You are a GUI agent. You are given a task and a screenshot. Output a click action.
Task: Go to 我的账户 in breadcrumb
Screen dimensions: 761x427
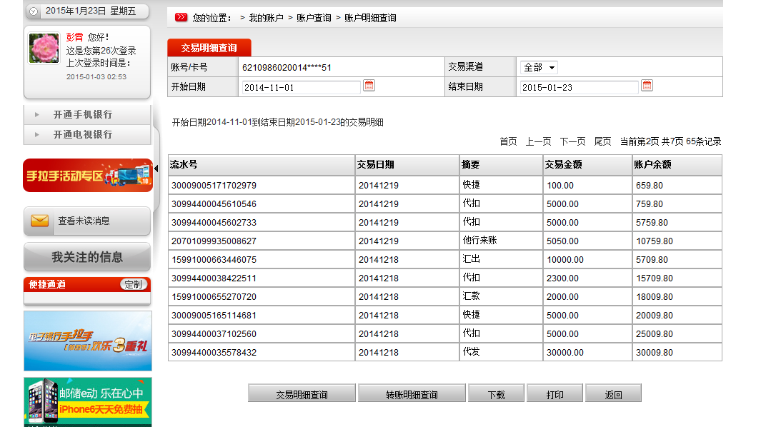click(266, 18)
